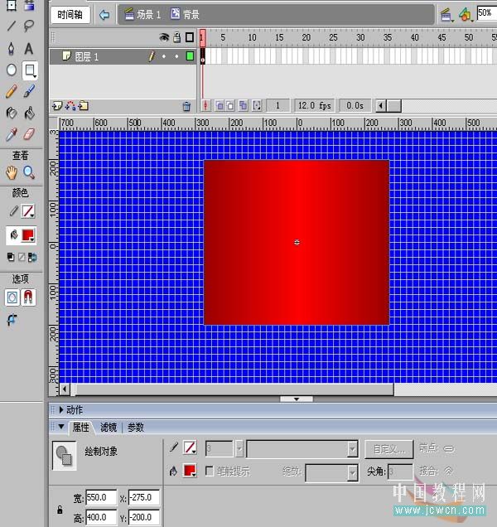The height and width of the screenshot is (527, 497).
Task: Open the Edit Symbols dropdown
Action: [466, 14]
